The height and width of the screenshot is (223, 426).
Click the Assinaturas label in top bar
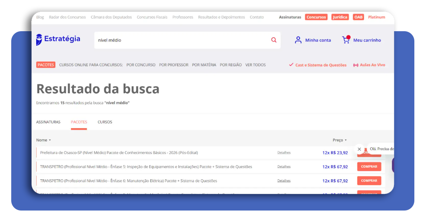click(290, 17)
